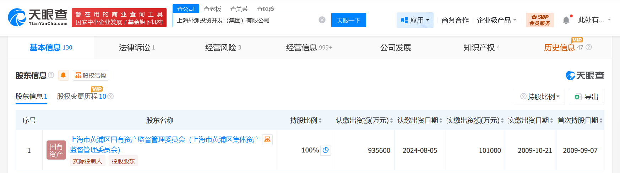Expand the 持股比例 filter dropdown

(x=539, y=97)
